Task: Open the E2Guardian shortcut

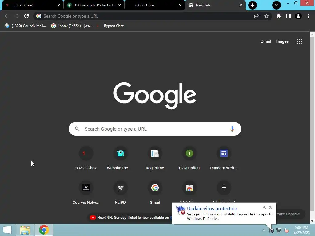Action: point(189,159)
